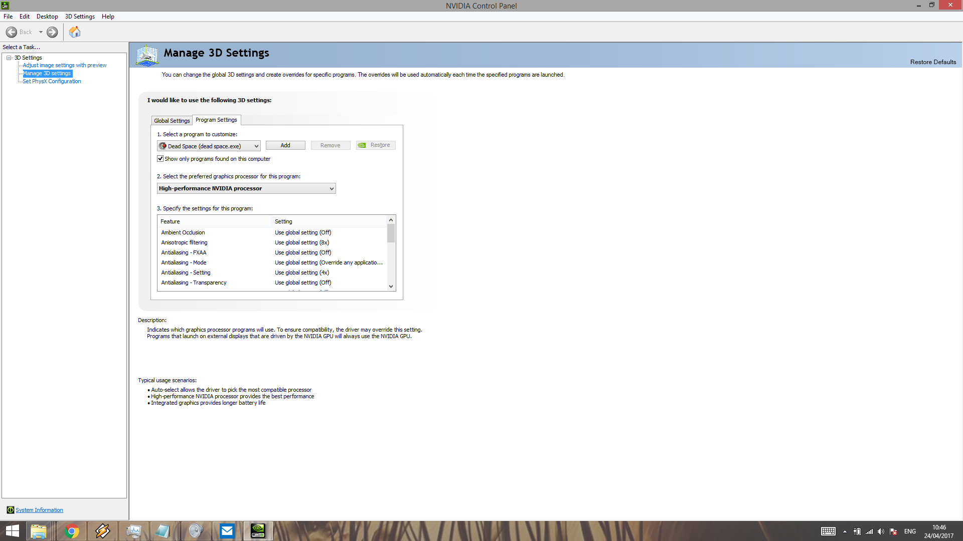This screenshot has width=963, height=541.
Task: Open Winamp from the taskbar
Action: click(102, 531)
